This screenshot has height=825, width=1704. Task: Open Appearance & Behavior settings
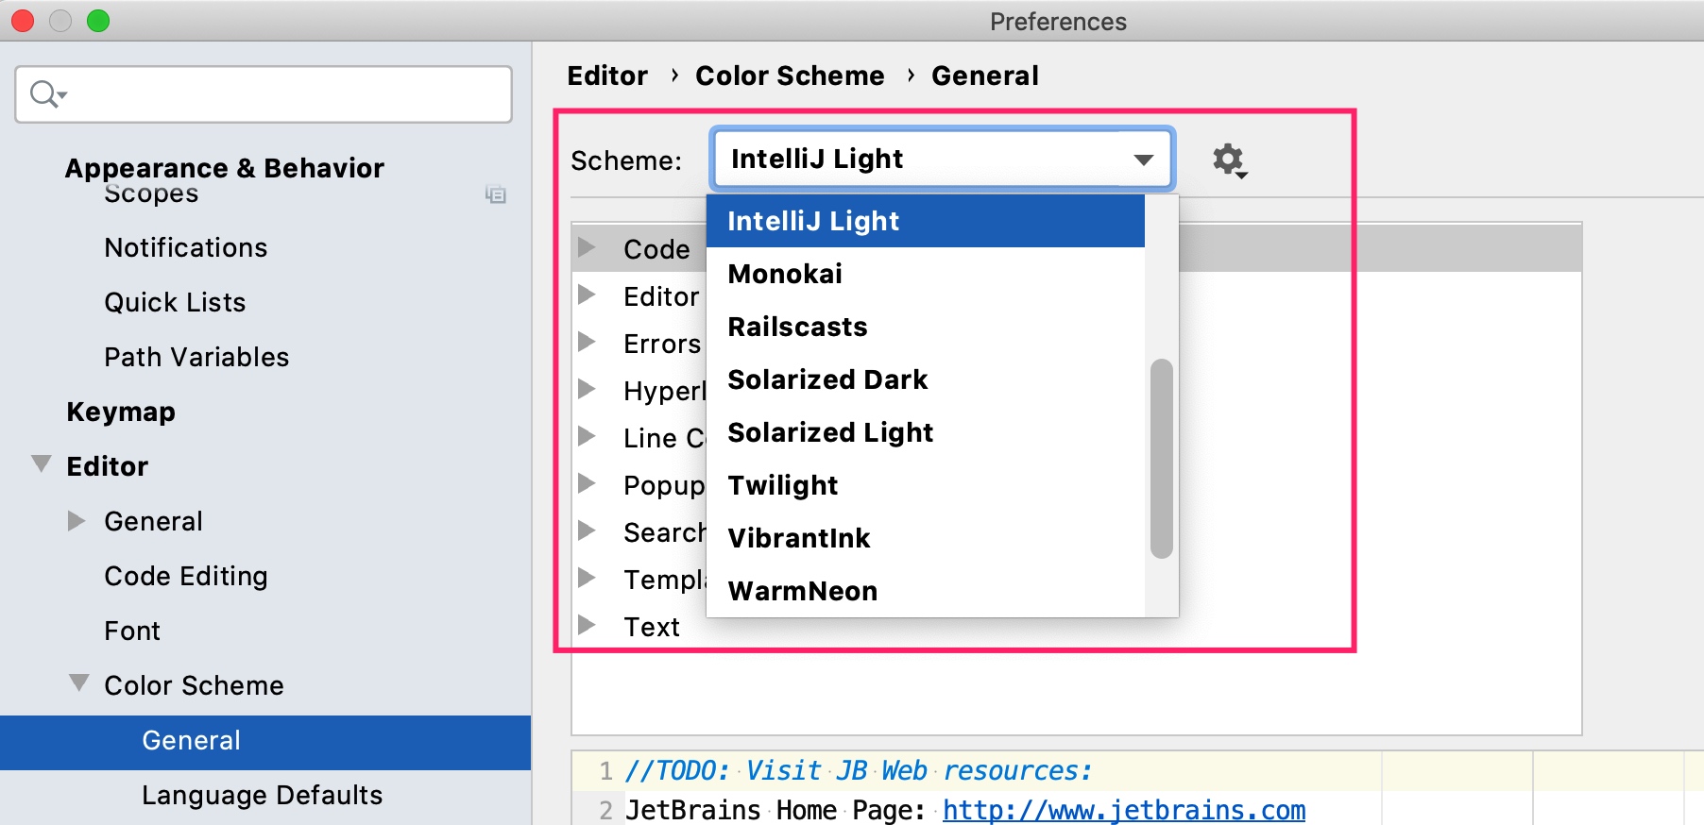pyautogui.click(x=225, y=168)
